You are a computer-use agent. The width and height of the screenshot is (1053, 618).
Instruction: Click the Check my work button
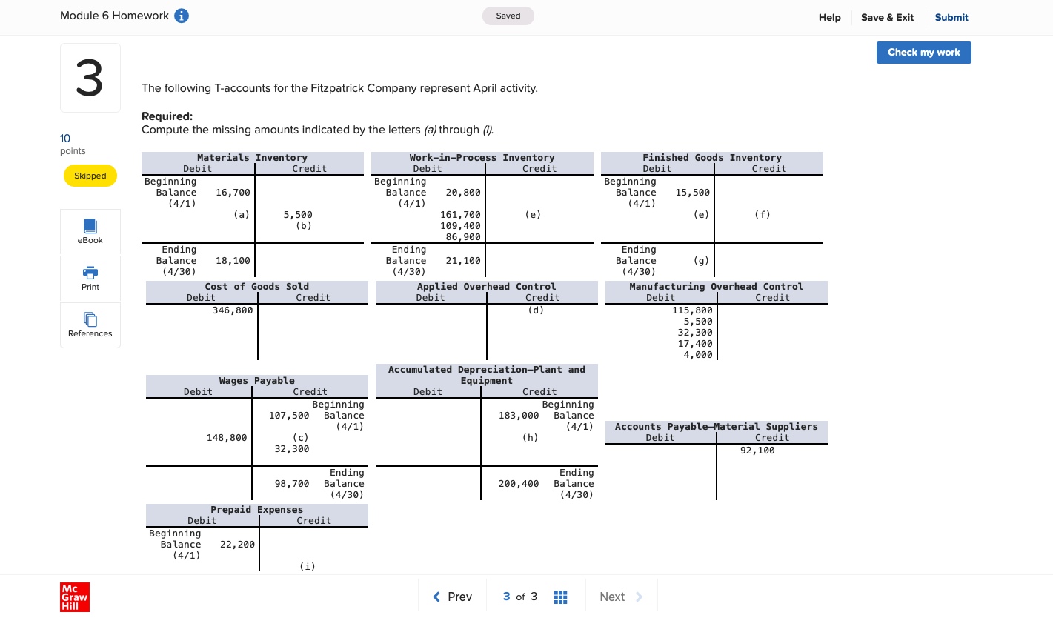[923, 52]
